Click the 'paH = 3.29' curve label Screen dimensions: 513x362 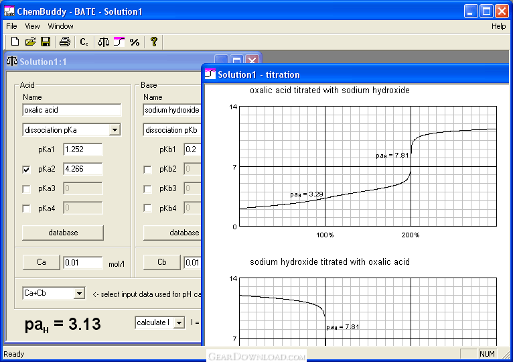pyautogui.click(x=307, y=194)
